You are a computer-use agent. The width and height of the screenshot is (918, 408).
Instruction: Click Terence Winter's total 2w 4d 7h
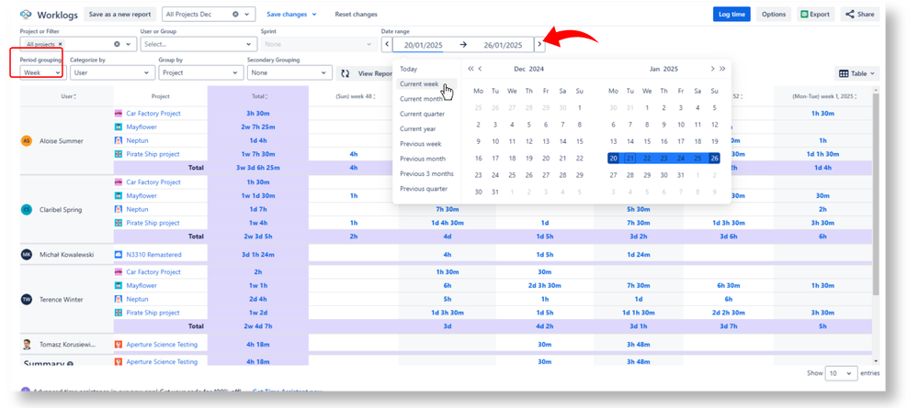pos(257,326)
